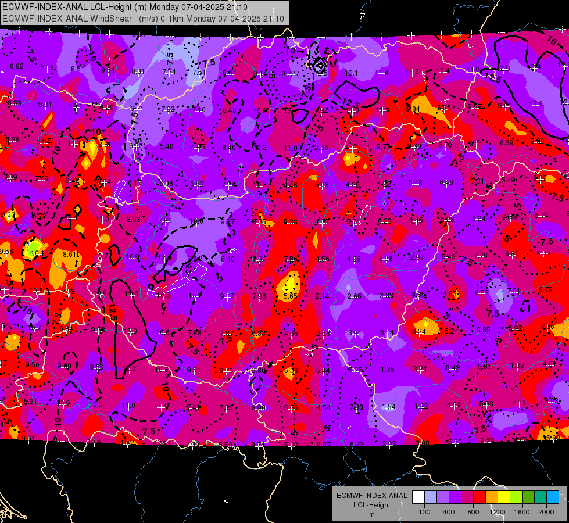569x523 pixels.
Task: Click the grid value "2.14"
Action: coord(322,296)
